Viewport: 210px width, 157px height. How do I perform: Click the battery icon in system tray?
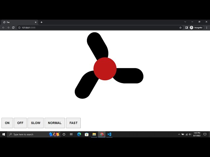click(183, 134)
